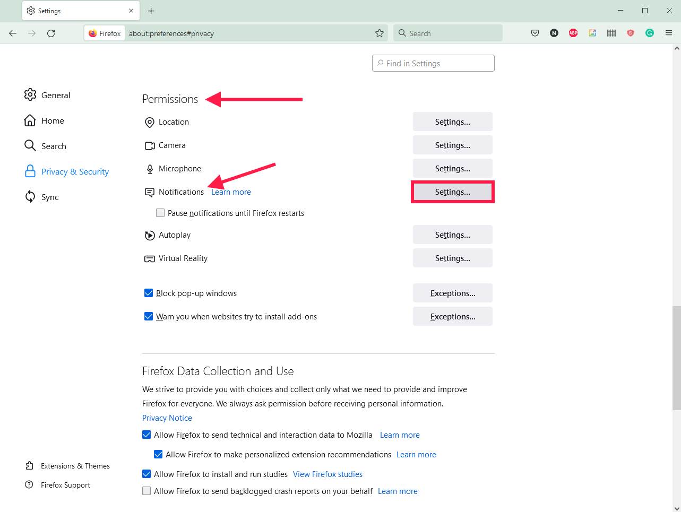This screenshot has height=512, width=681.
Task: Enable sending backlogged crash reports
Action: coord(146,491)
